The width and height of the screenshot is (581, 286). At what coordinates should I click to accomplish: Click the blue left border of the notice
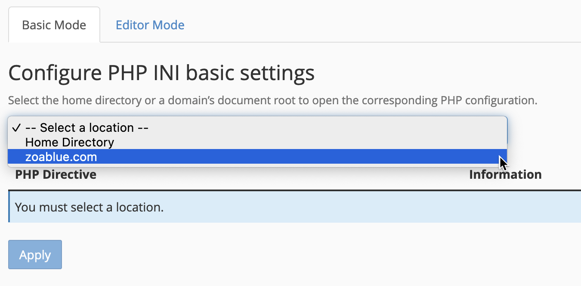[x=9, y=207]
